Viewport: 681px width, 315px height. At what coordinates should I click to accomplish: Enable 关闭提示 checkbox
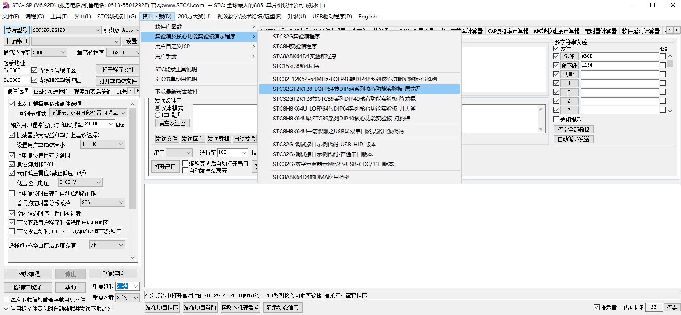556,119
